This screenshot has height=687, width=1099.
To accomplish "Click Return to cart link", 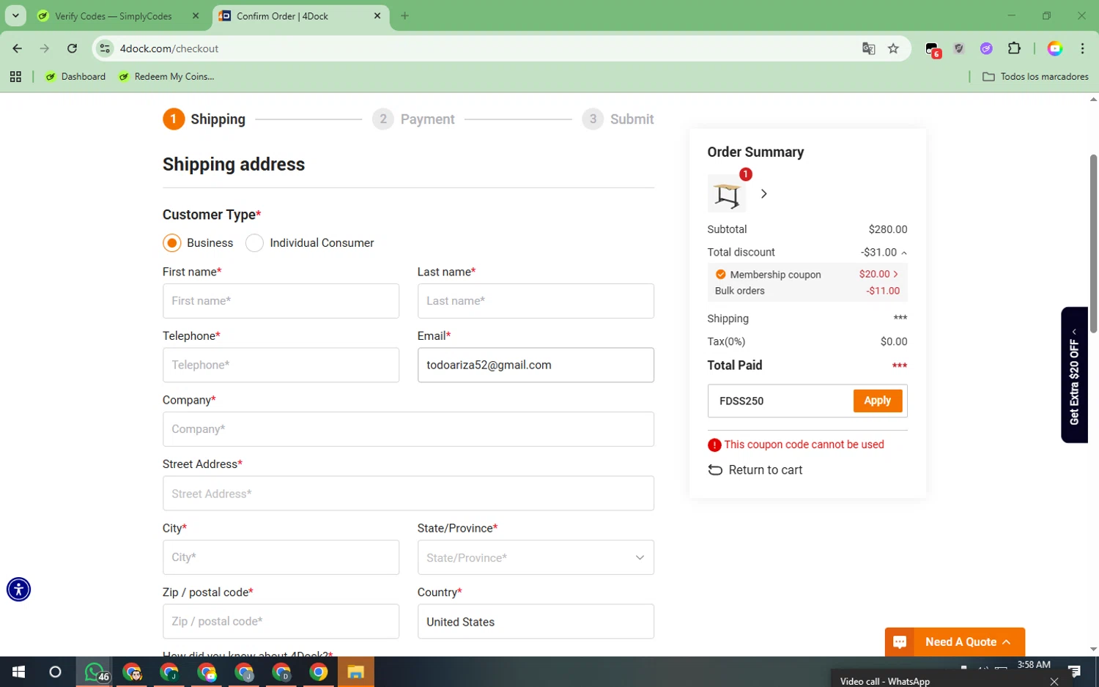I will tap(755, 470).
